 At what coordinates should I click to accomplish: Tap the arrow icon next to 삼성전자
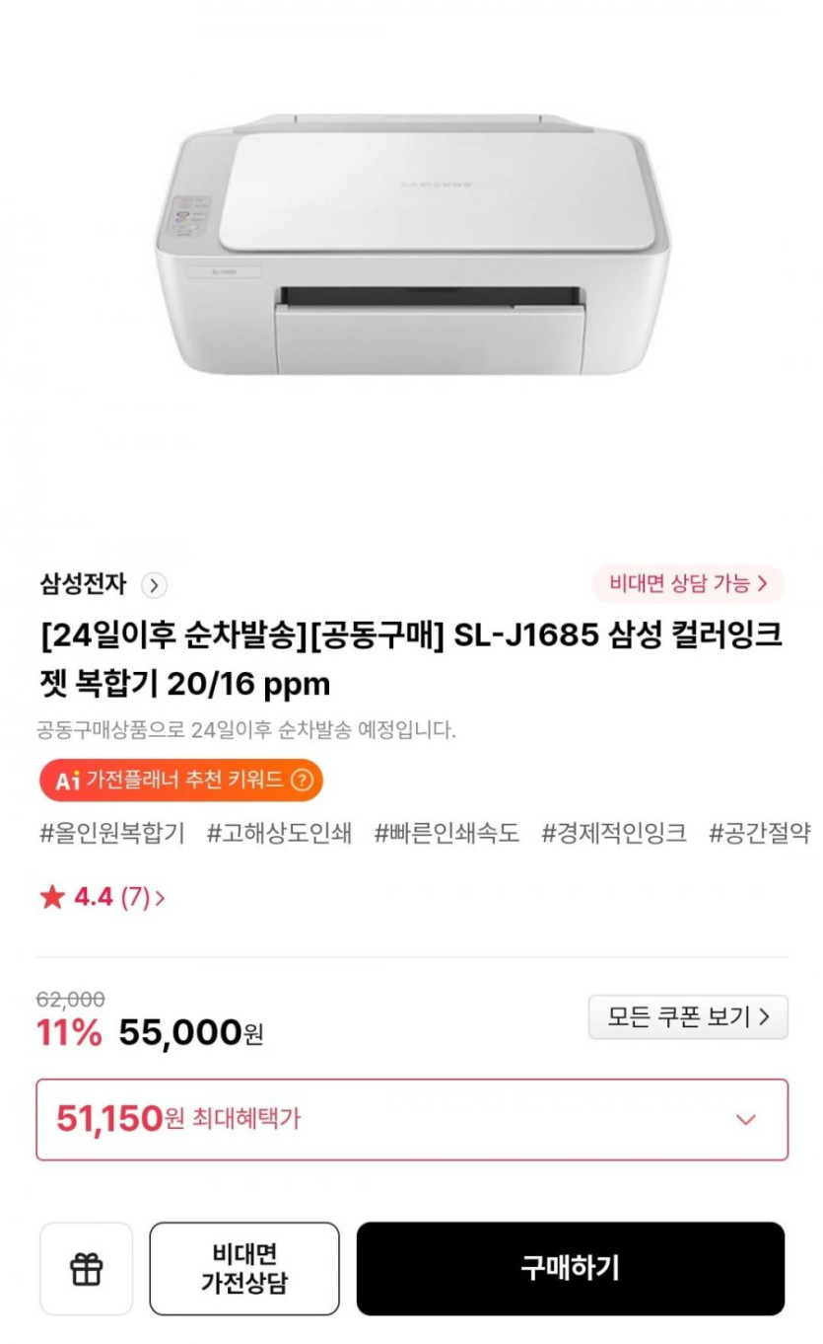pos(154,585)
